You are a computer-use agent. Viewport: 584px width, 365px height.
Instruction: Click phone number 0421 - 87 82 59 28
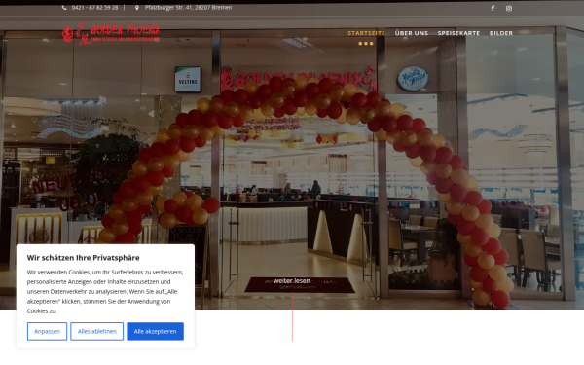94,8
